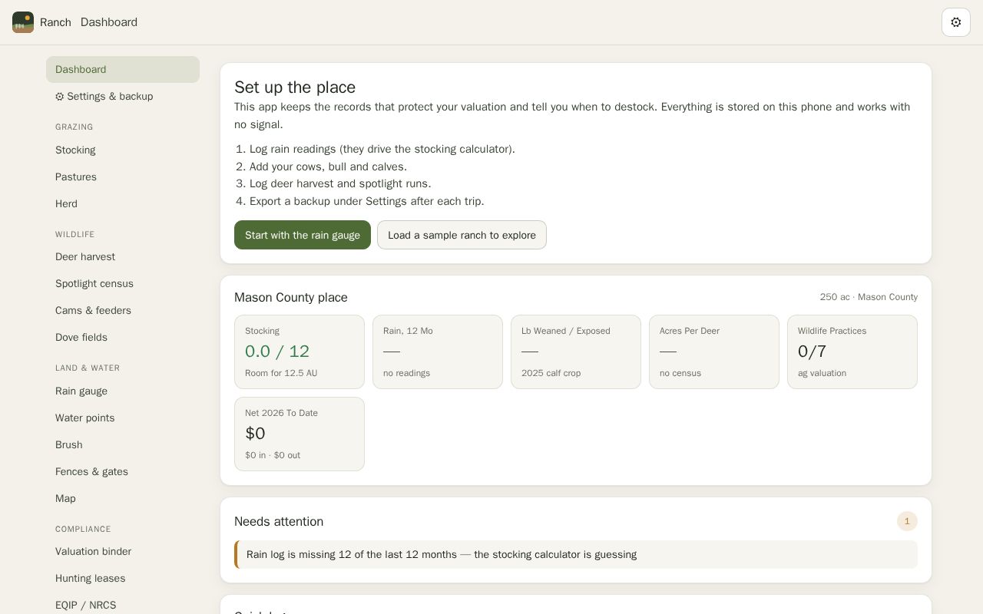The image size is (983, 614).
Task: Open Spotlight census in the sidebar
Action: [123, 283]
